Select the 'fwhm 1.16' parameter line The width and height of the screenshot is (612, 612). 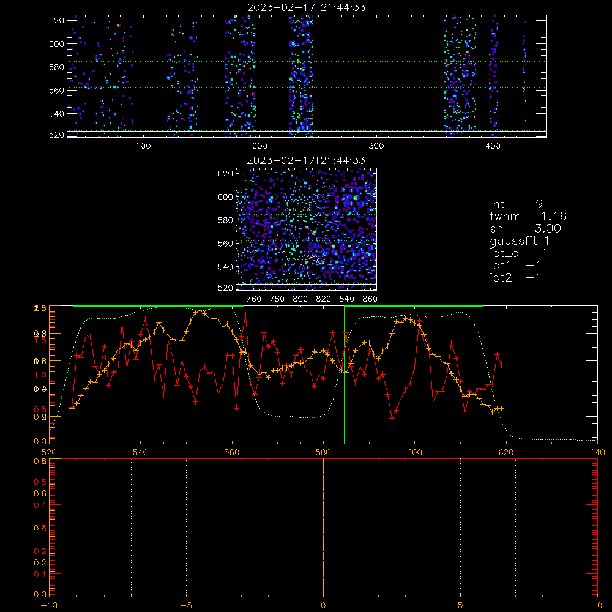pyautogui.click(x=528, y=216)
